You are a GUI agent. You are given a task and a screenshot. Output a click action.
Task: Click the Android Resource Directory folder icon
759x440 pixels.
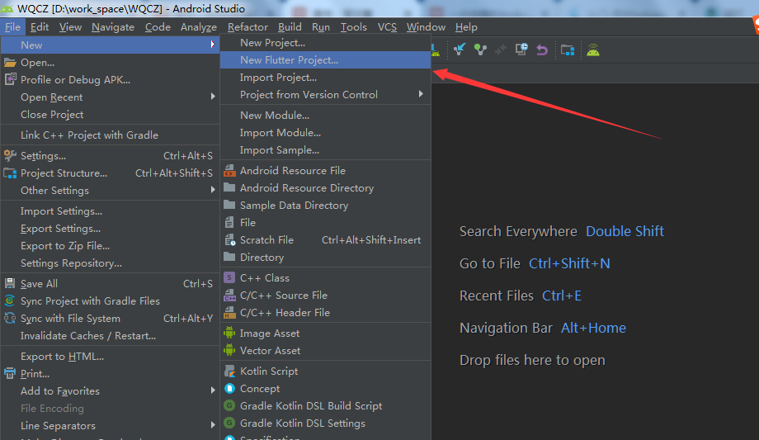tap(229, 187)
